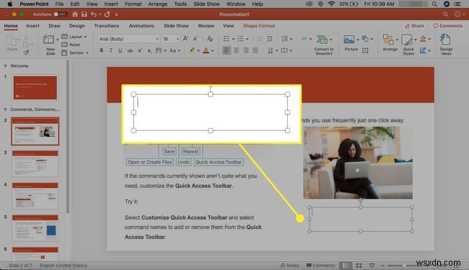469x270 pixels.
Task: Toggle Strikethrough formatting
Action: point(130,50)
